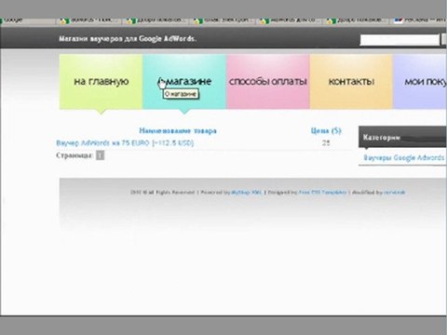The height and width of the screenshot is (335, 447).
Task: Click the site title 'Магазин ваучеров для Google AdWords'
Action: (x=128, y=39)
